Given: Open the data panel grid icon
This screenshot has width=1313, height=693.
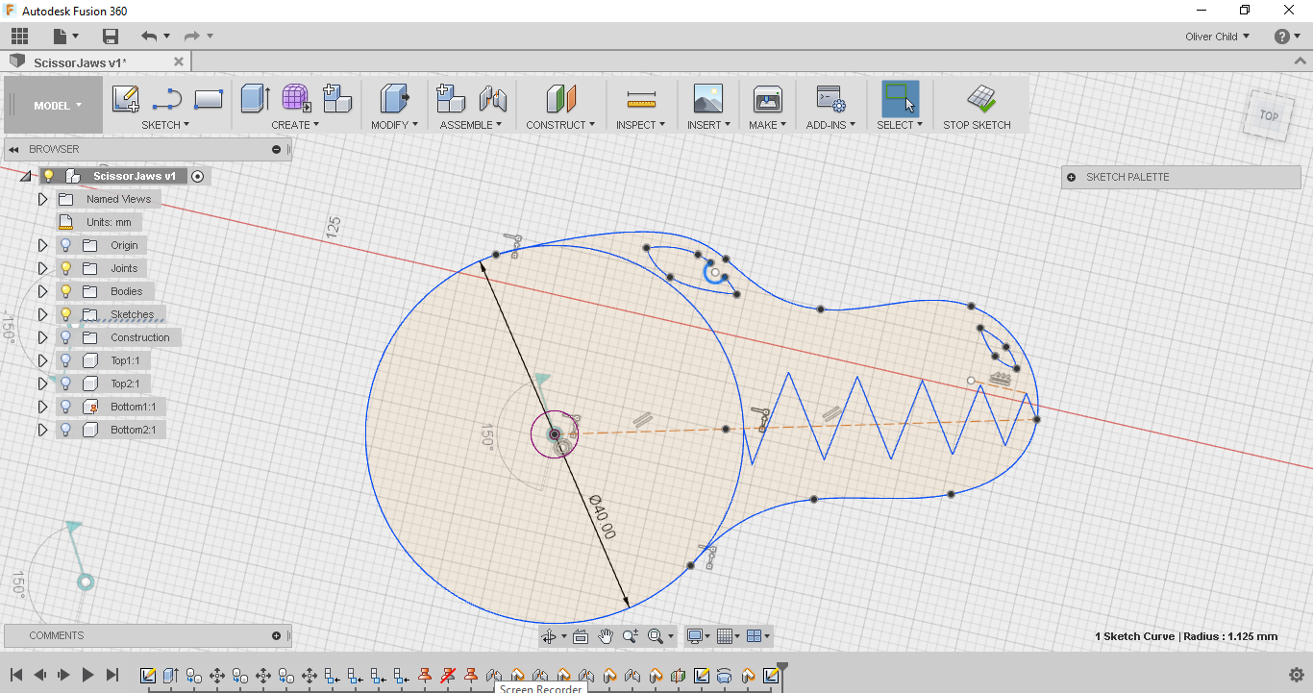Looking at the screenshot, I should pyautogui.click(x=19, y=37).
